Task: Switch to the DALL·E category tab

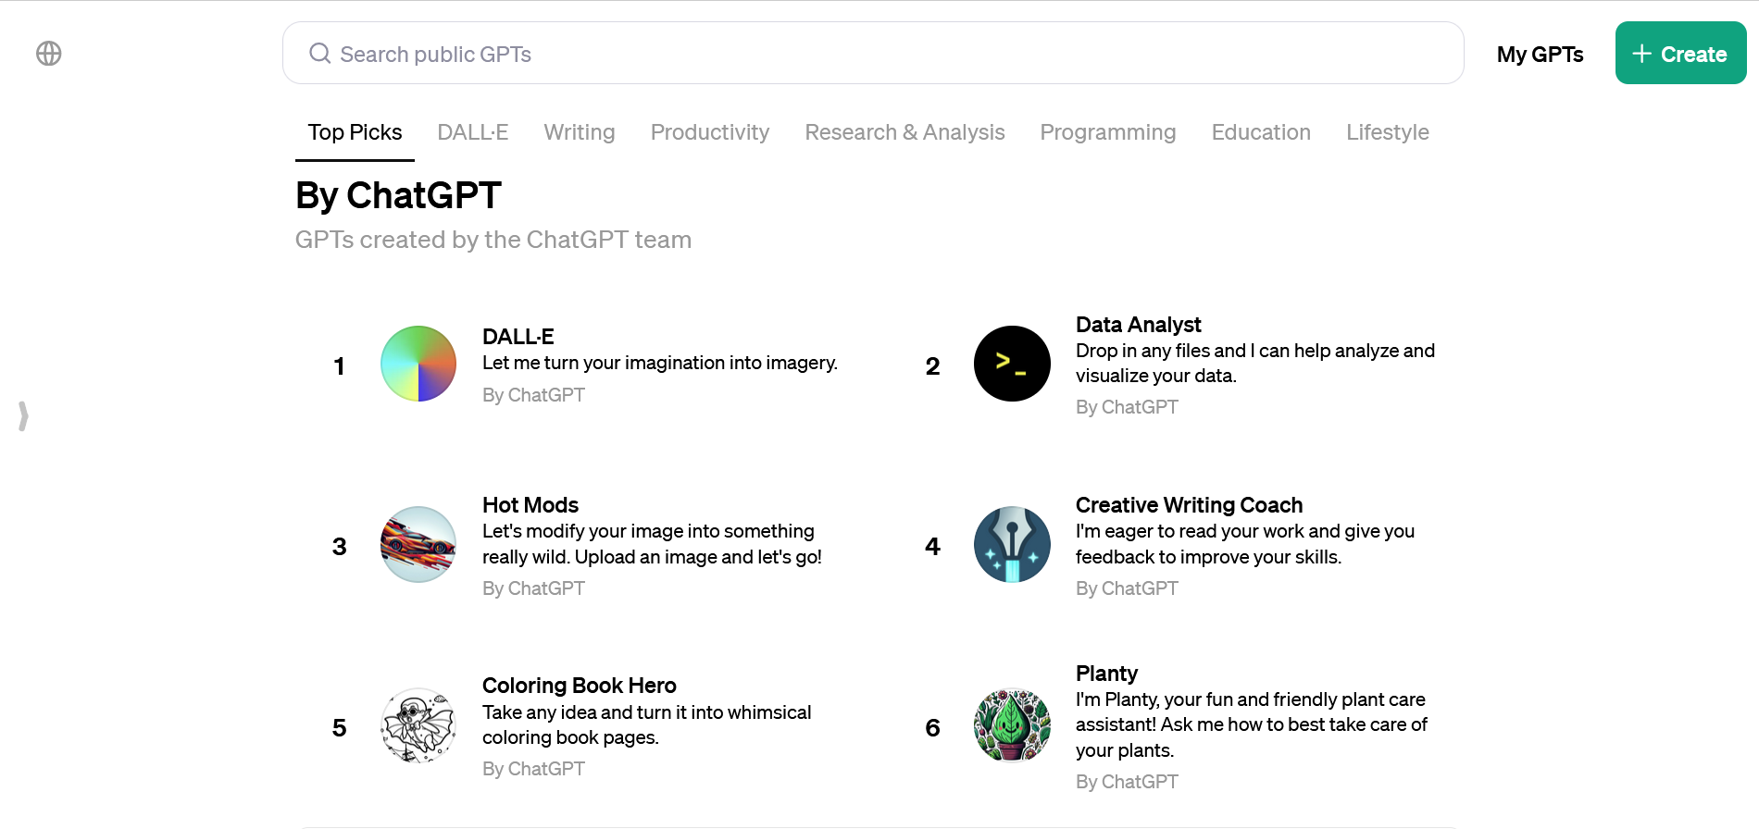Action: [x=472, y=132]
